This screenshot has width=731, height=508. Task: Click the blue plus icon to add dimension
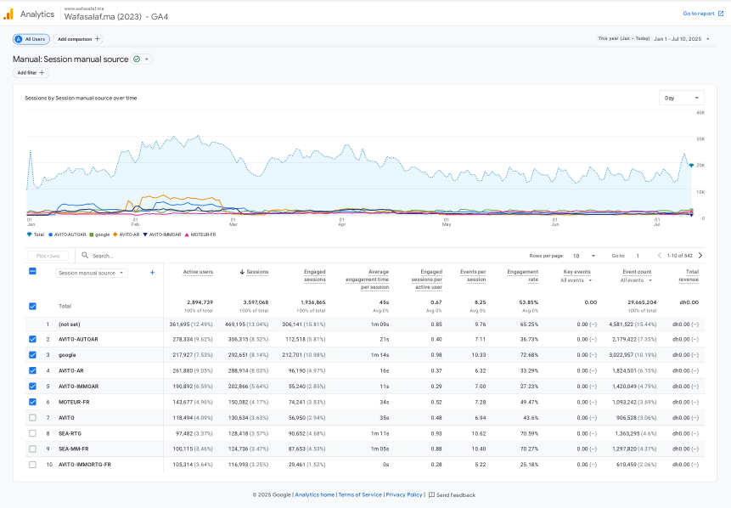152,273
